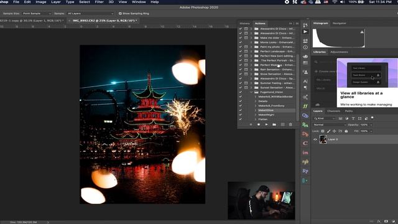
Task: Open the Fill dropdown arrow
Action: pos(371,131)
